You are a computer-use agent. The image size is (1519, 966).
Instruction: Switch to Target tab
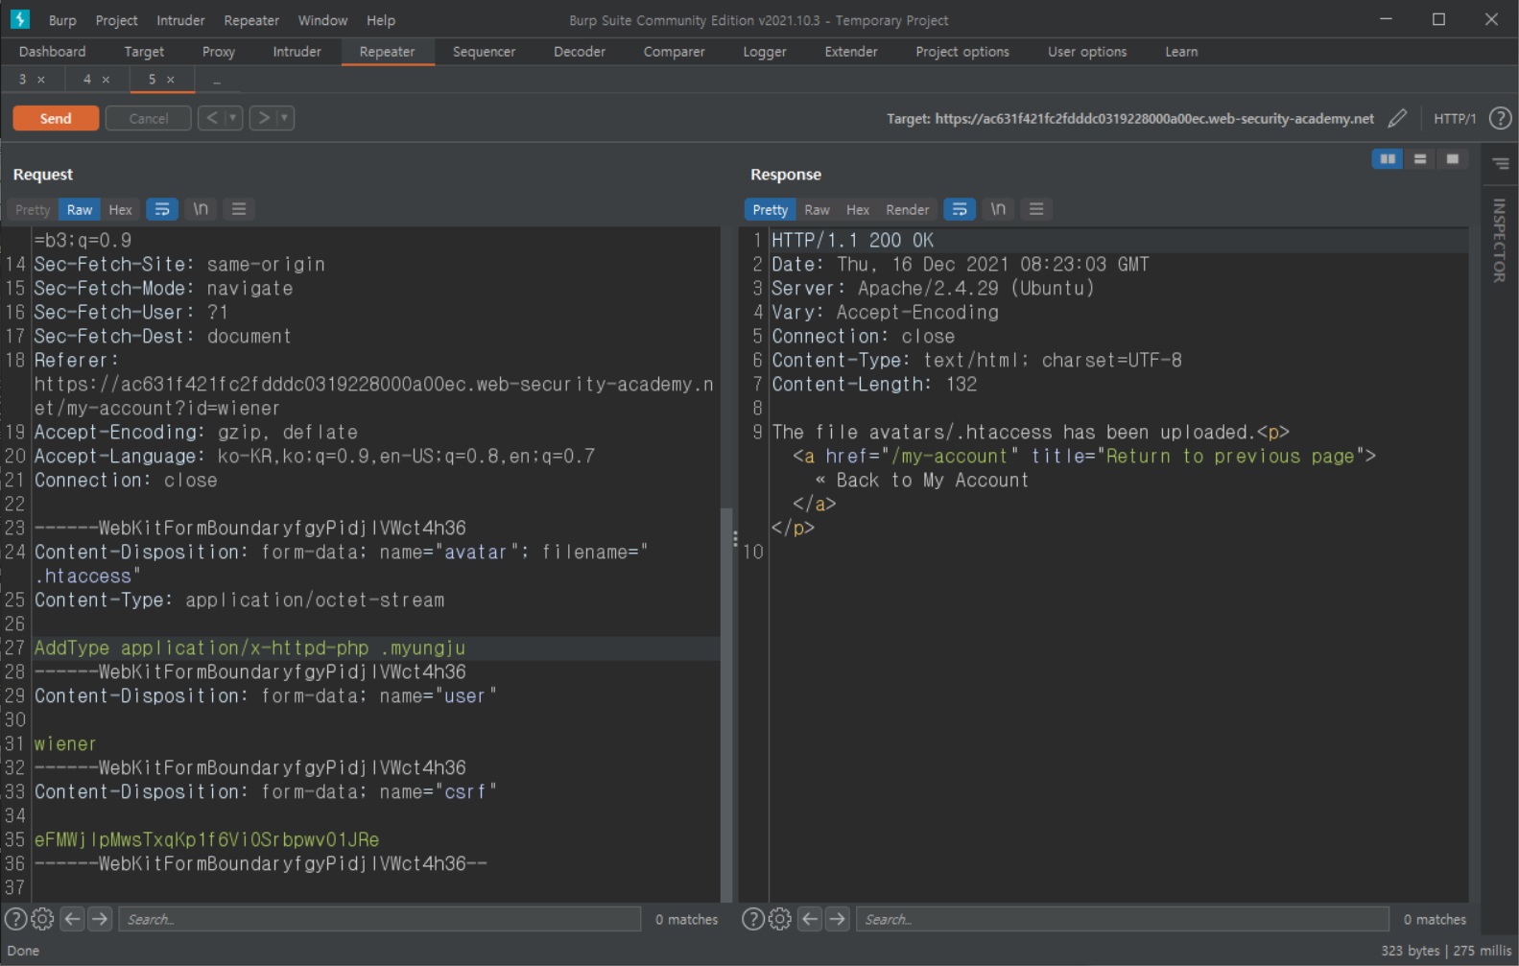point(144,52)
